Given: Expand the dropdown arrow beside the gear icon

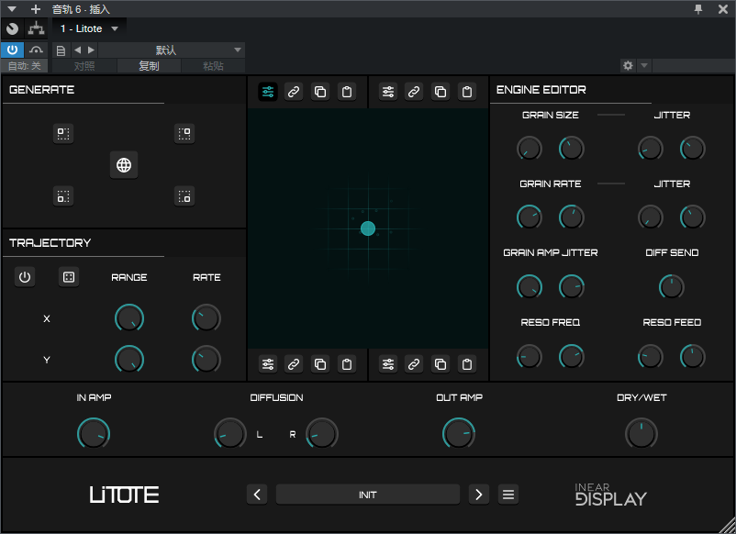Looking at the screenshot, I should pos(644,65).
